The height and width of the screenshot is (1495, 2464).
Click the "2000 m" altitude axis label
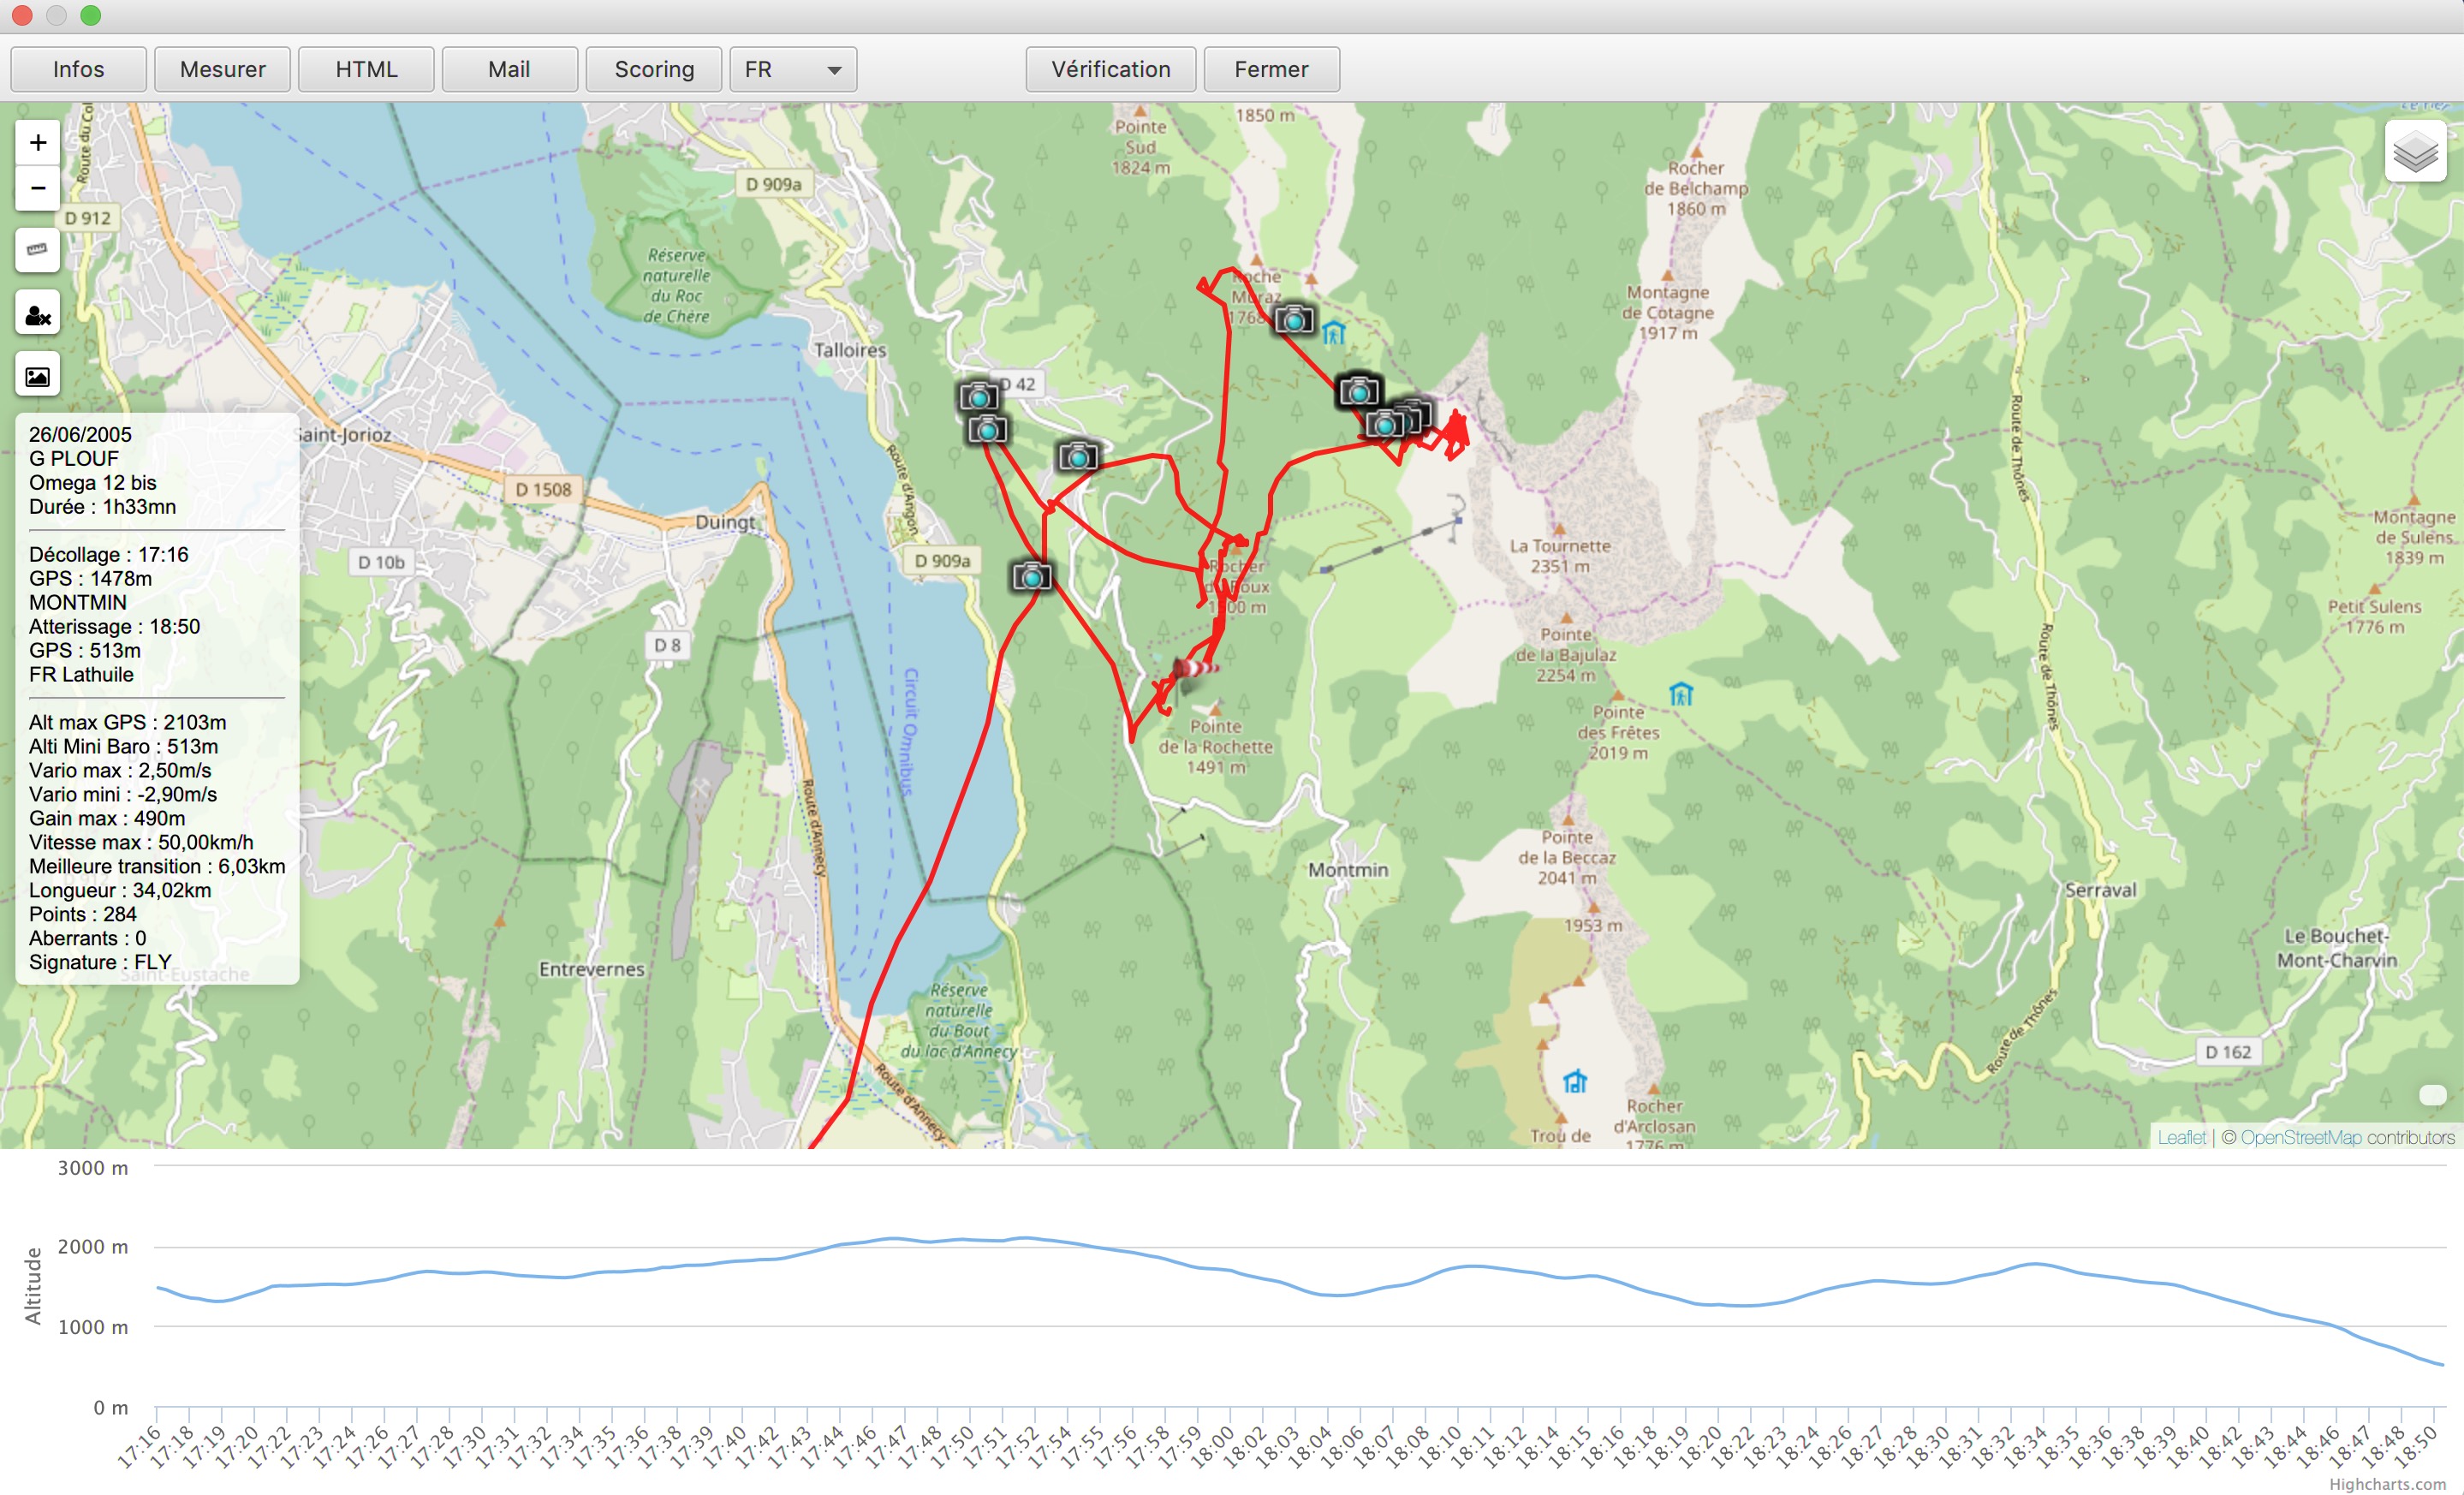(93, 1246)
